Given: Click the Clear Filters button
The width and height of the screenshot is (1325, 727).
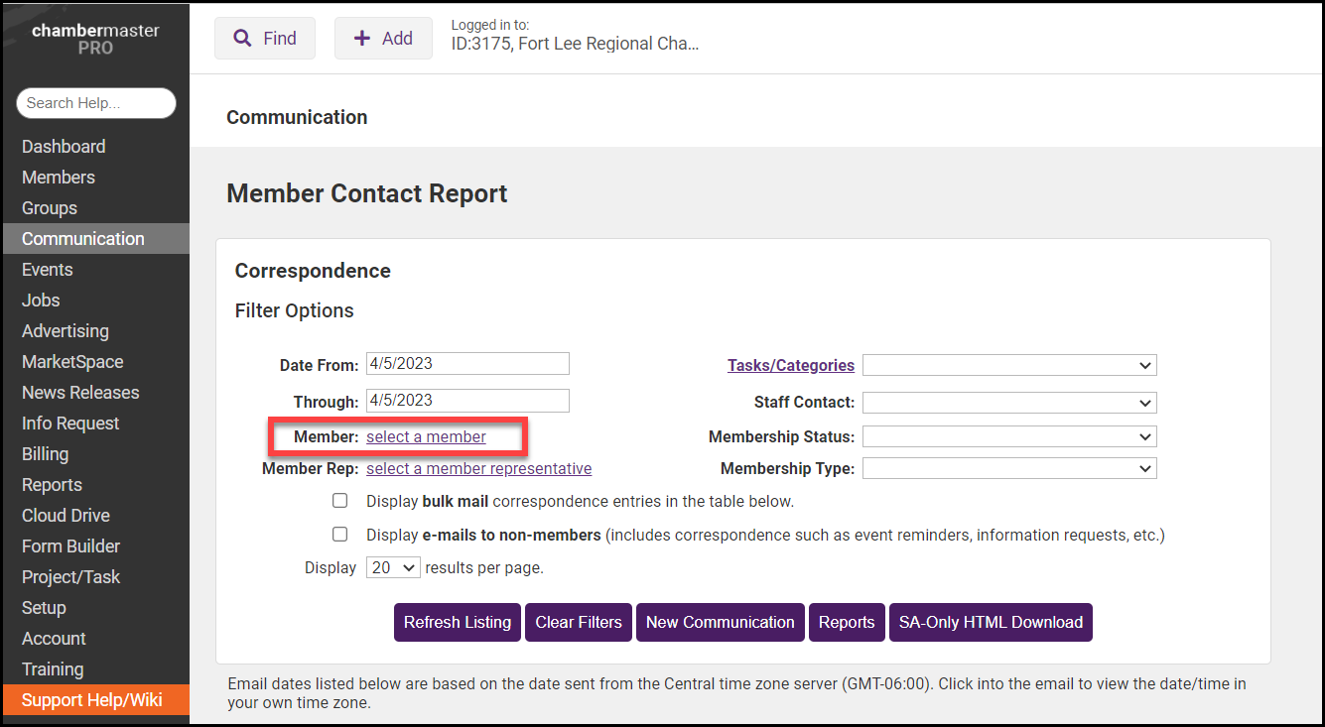Looking at the screenshot, I should 579,623.
